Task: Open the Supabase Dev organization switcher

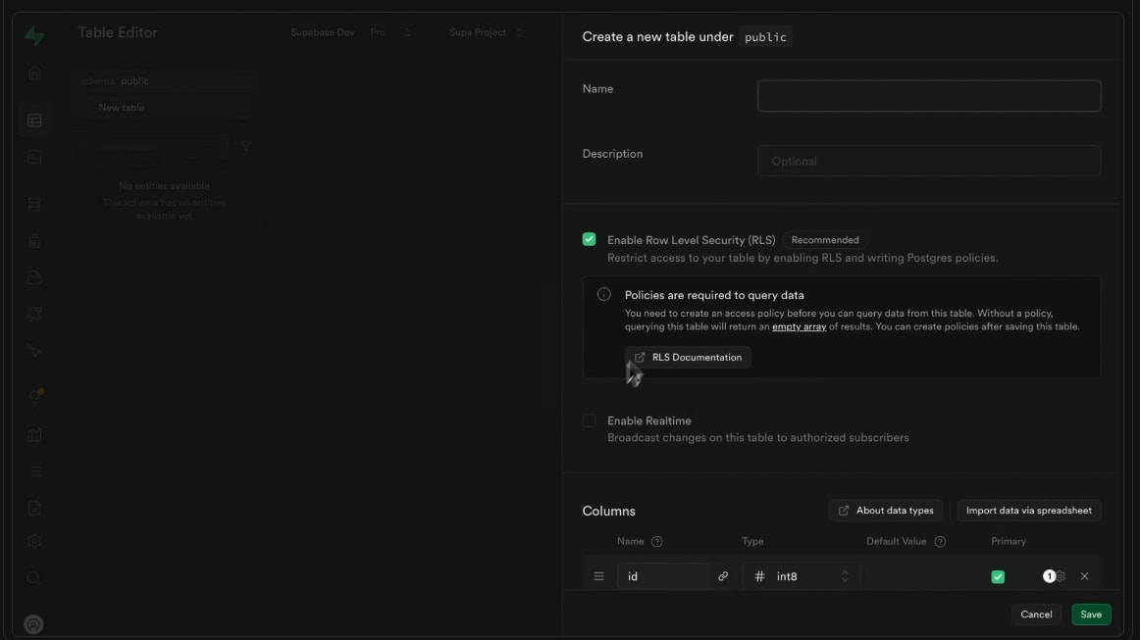Action: pos(407,32)
